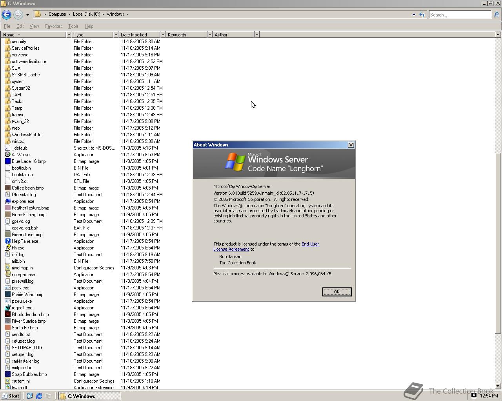This screenshot has height=401, width=502.
Task: Click the Forward navigation arrow button
Action: coord(18,14)
